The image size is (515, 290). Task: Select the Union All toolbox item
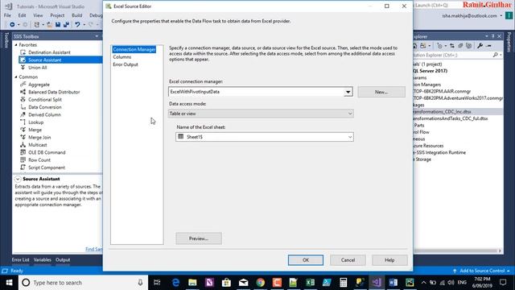(38, 68)
